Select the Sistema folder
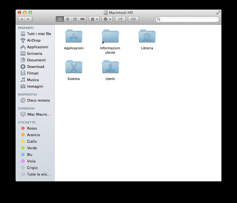 (x=74, y=67)
